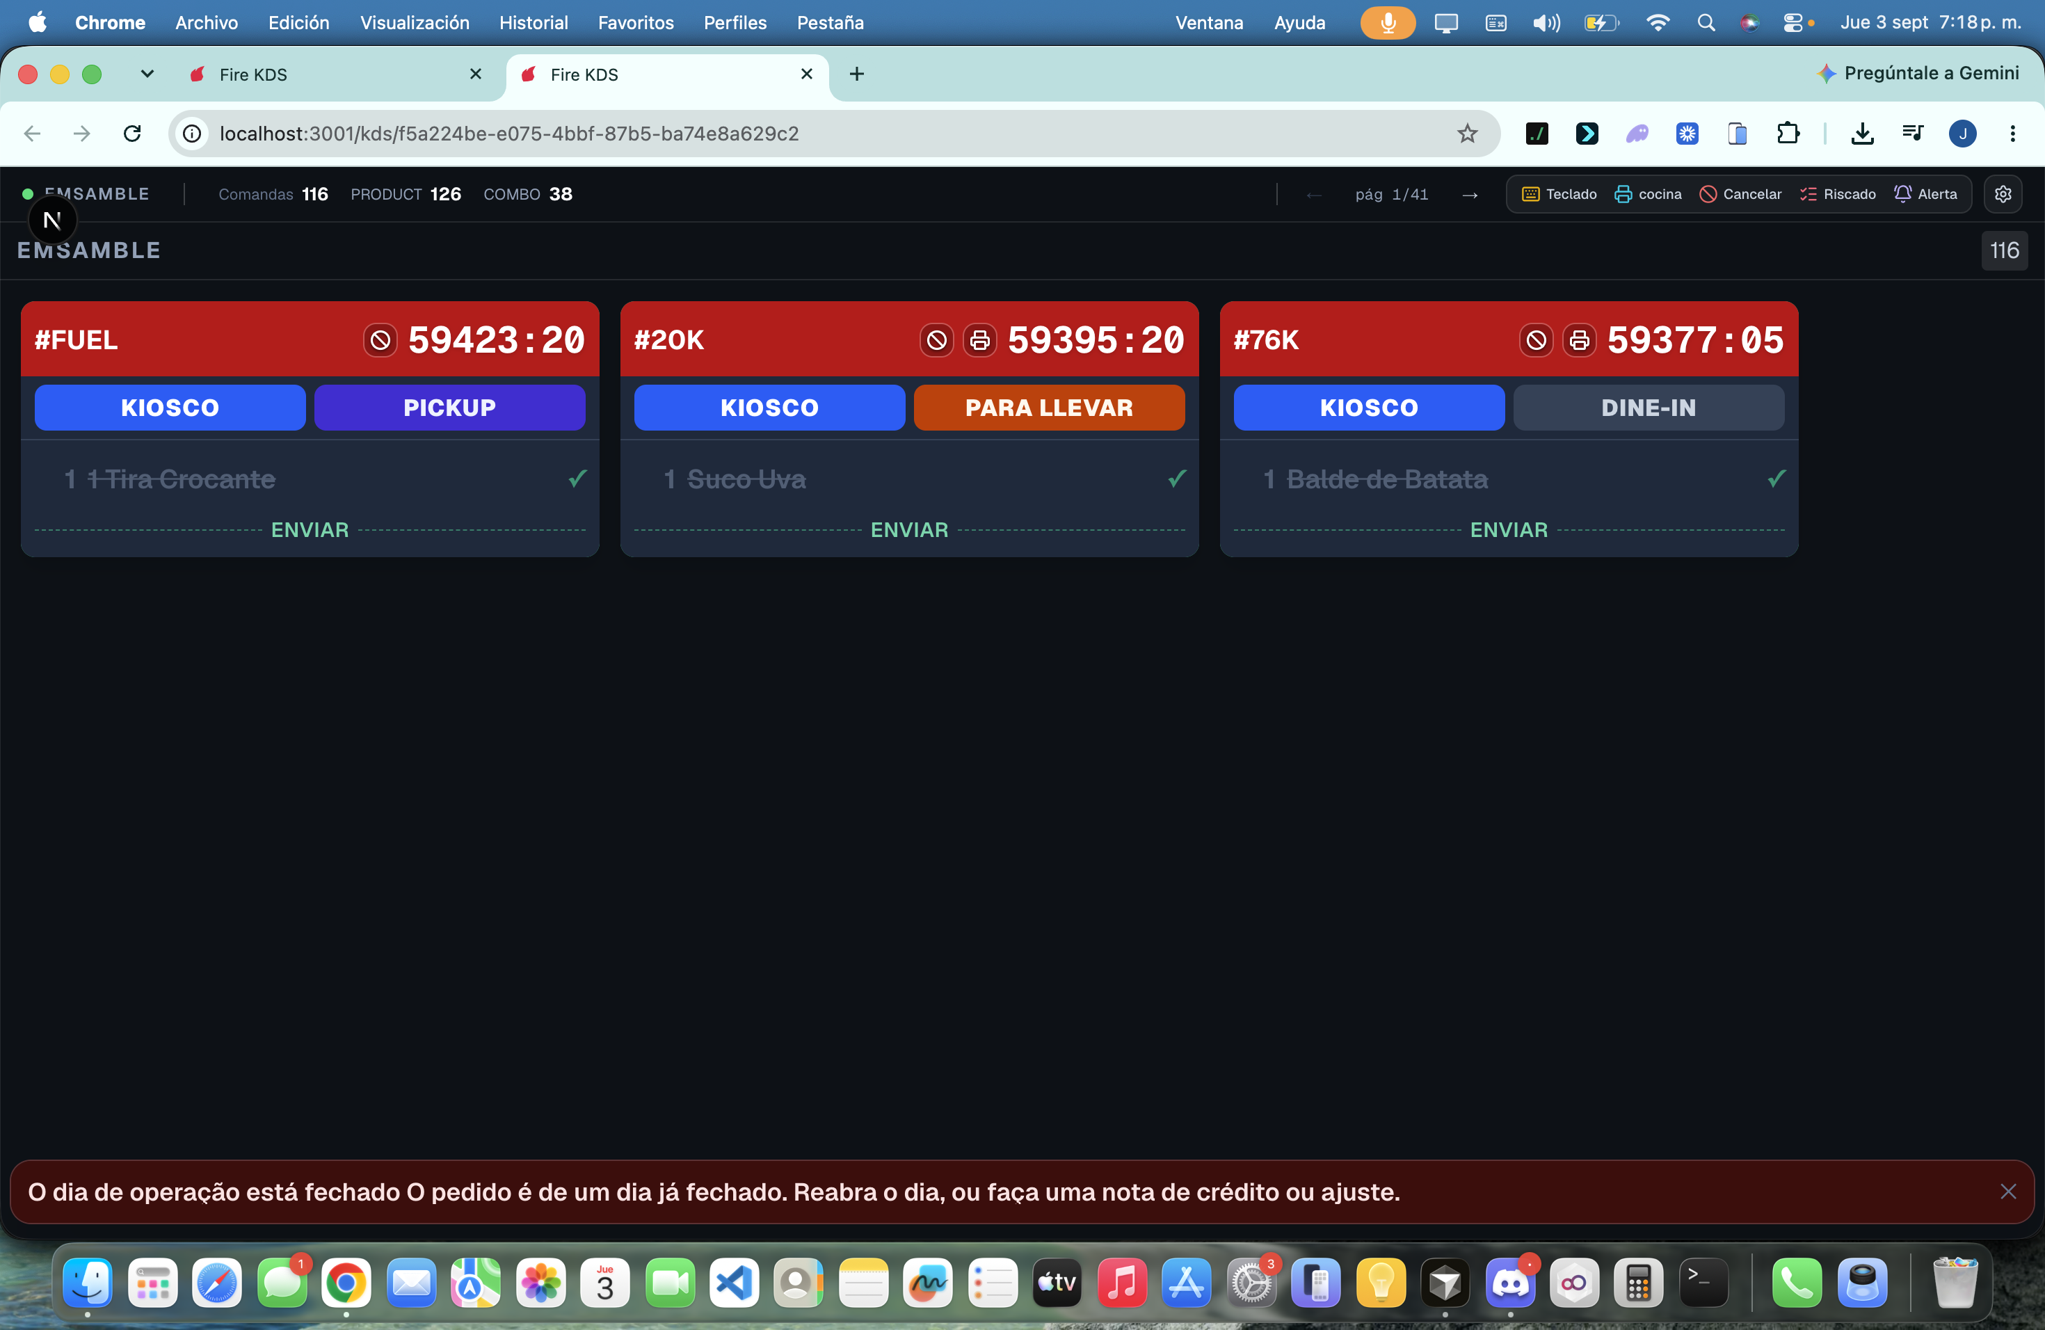Click KIOSCO tag on #76K card
Screen dimensions: 2045x1330
coord(1370,407)
